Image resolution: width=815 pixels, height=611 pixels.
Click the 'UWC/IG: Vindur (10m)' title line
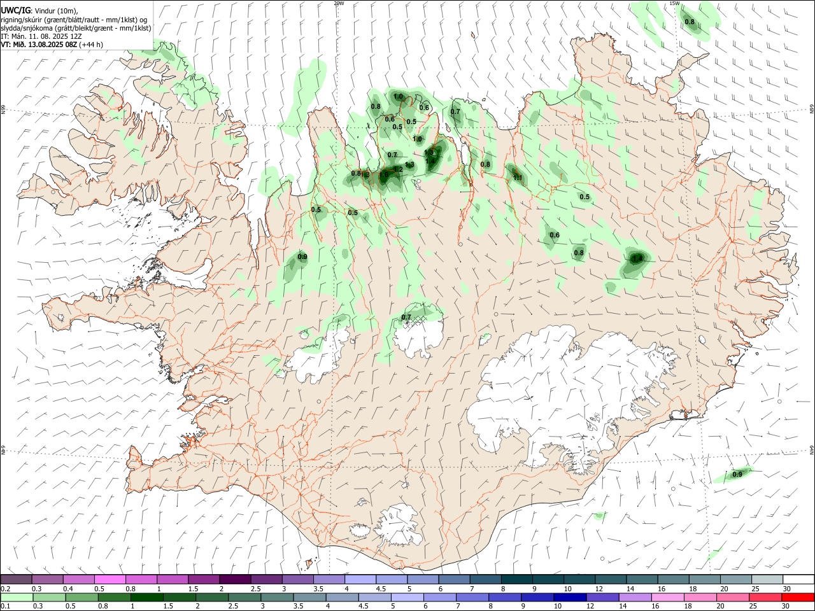click(x=39, y=11)
